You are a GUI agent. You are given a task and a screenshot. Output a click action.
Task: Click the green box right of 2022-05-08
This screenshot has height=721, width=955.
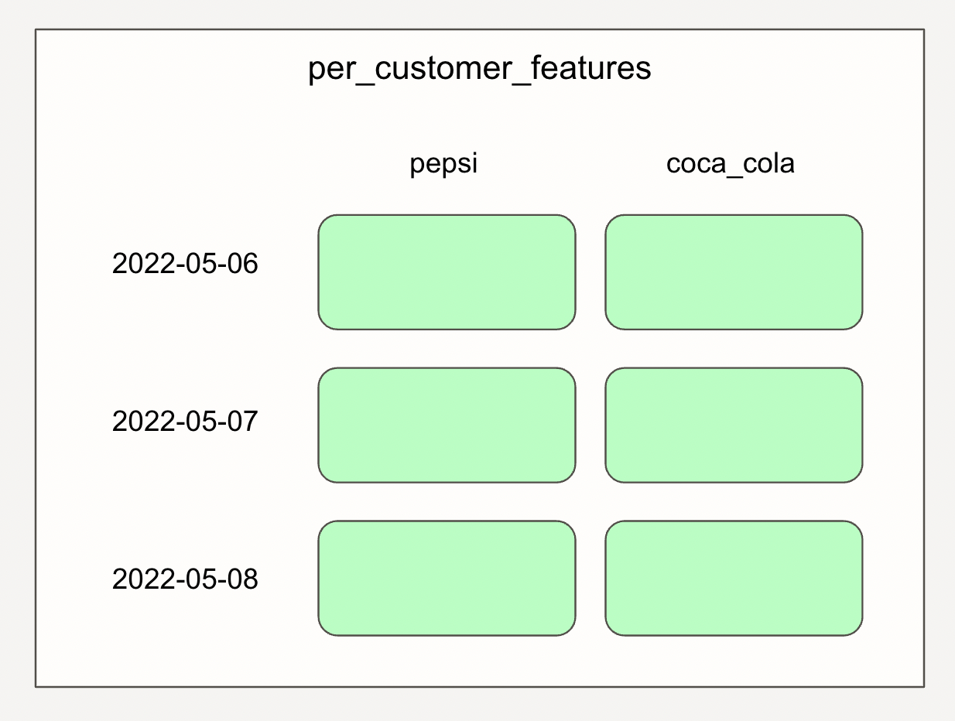pyautogui.click(x=447, y=579)
